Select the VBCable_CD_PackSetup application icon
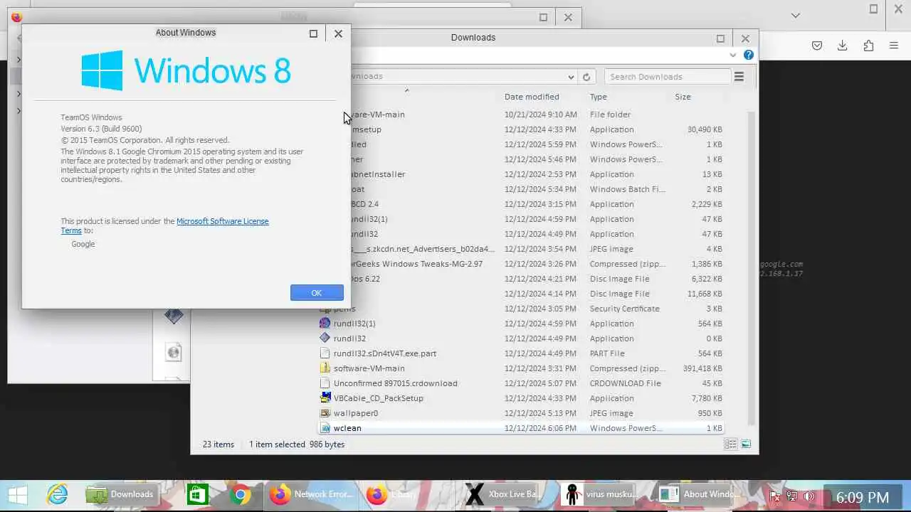The height and width of the screenshot is (512, 911). click(325, 398)
